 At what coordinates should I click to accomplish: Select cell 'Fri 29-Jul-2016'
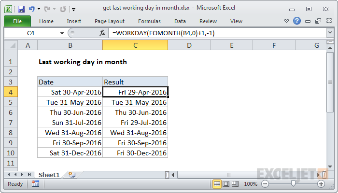[x=135, y=123]
